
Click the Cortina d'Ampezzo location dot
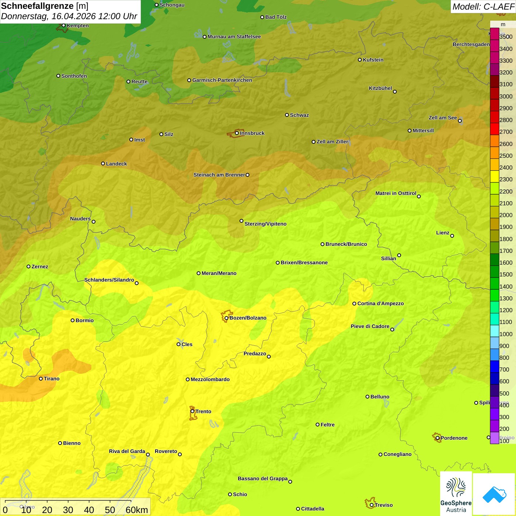click(354, 304)
